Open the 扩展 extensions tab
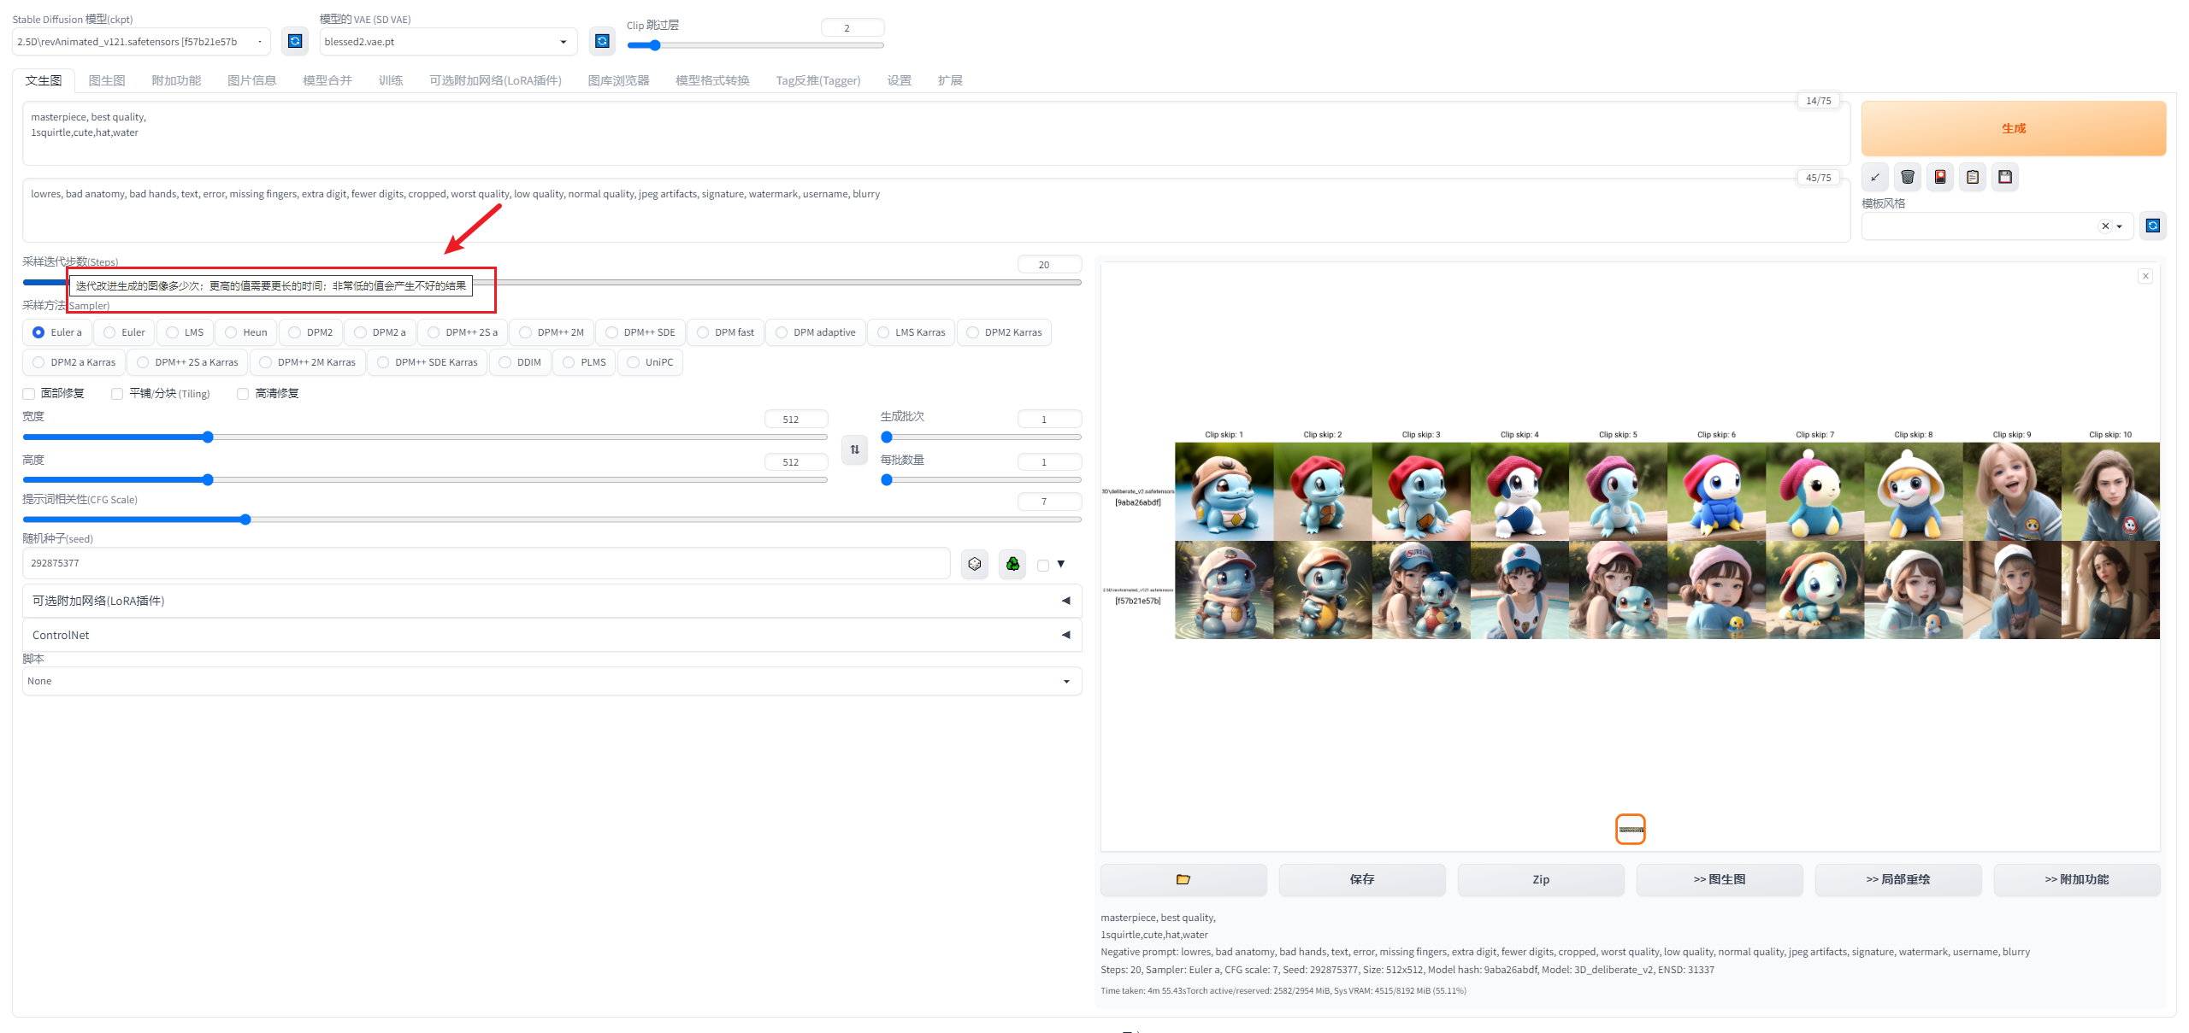2189x1033 pixels. [950, 80]
